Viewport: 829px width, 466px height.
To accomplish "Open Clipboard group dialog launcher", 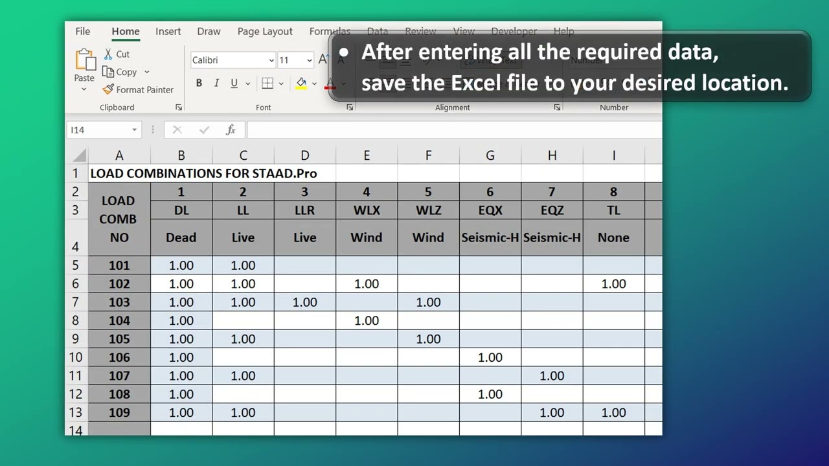I will [x=179, y=107].
